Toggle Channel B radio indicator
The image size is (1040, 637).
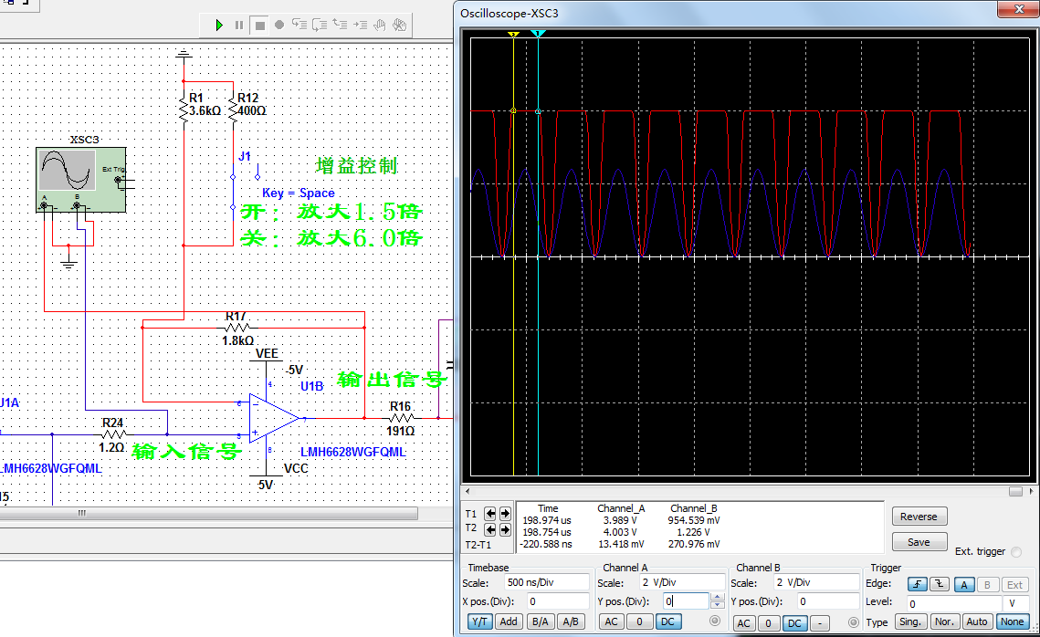click(855, 622)
